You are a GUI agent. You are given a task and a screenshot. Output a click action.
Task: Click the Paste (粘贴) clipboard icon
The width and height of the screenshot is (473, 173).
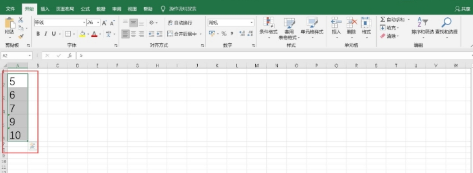click(10, 23)
